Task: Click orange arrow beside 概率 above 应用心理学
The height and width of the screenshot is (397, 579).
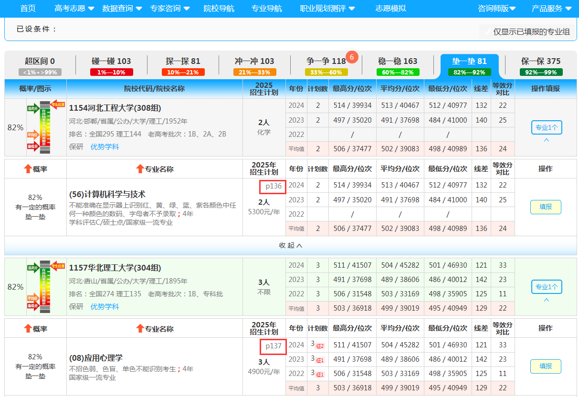Action: [28, 328]
